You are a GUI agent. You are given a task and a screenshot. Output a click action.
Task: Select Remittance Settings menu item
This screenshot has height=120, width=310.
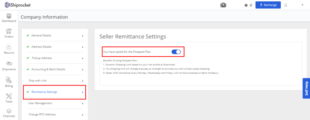click(54, 92)
